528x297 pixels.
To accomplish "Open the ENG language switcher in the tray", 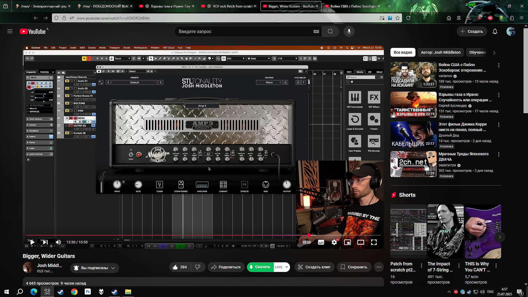I will tap(490, 292).
